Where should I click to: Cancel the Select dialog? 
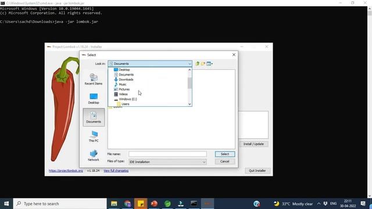[225, 161]
